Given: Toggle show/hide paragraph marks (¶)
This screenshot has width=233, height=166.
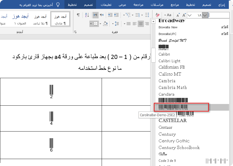Looking at the screenshot, I should (78, 15).
